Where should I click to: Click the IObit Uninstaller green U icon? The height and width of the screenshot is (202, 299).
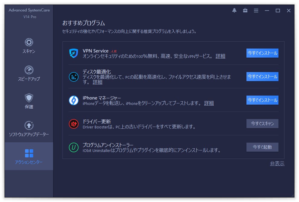tap(74, 147)
